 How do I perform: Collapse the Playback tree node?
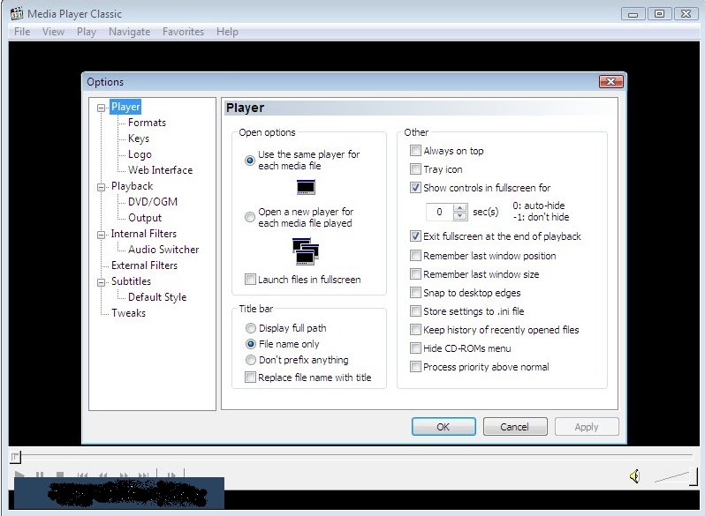pyautogui.click(x=102, y=187)
